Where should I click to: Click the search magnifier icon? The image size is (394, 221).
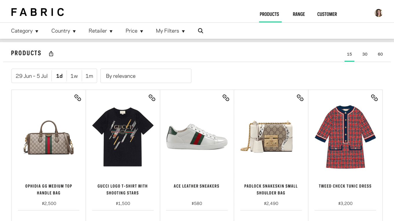click(200, 31)
